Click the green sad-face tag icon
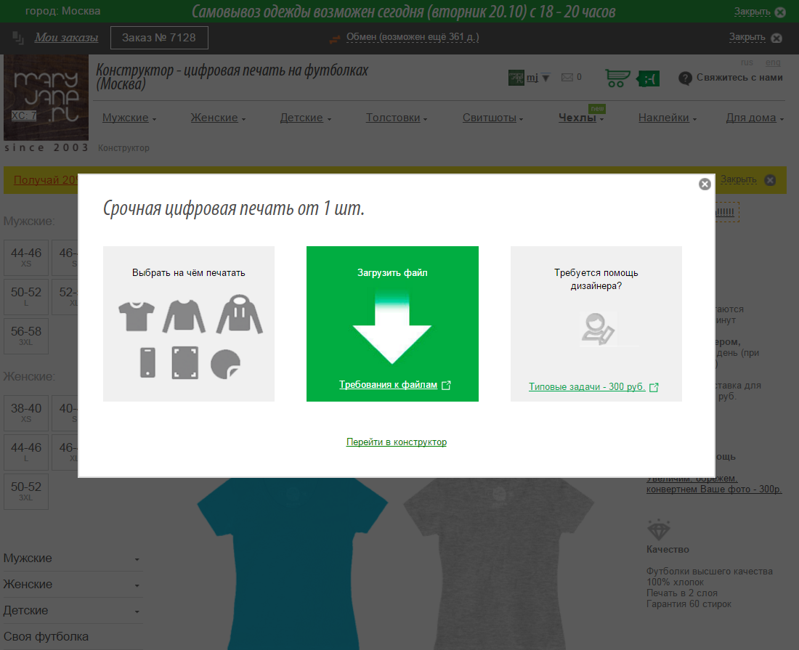 pos(648,79)
